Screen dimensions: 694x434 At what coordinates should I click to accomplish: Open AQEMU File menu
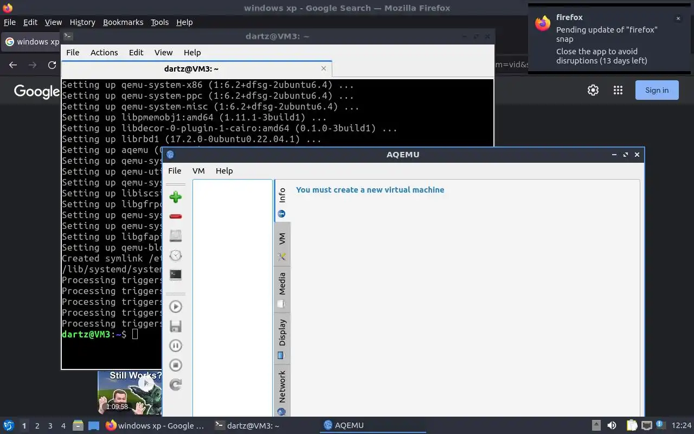[x=175, y=170]
